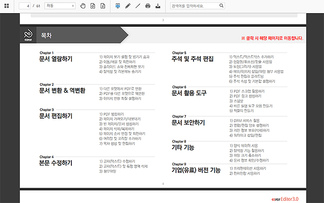Screen dimensions: 324x203
Task: Open Chapter 1 문서 열람하기 heading
Action: coord(56,59)
